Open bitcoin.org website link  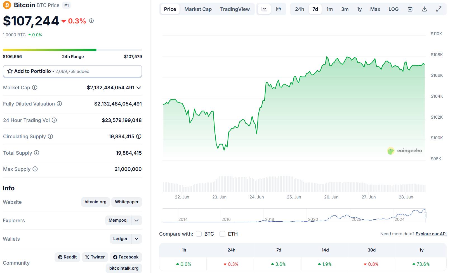pos(95,202)
